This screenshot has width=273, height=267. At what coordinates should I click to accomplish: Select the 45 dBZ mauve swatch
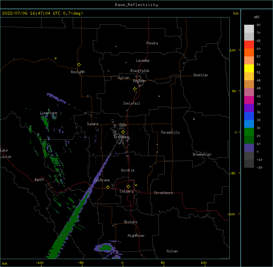click(249, 92)
